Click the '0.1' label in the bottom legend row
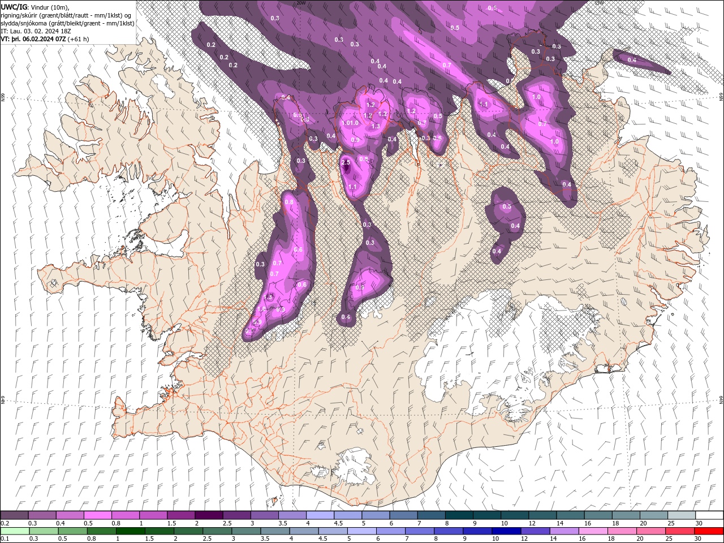Screen dimensions: 724x543 [x=5, y=539]
